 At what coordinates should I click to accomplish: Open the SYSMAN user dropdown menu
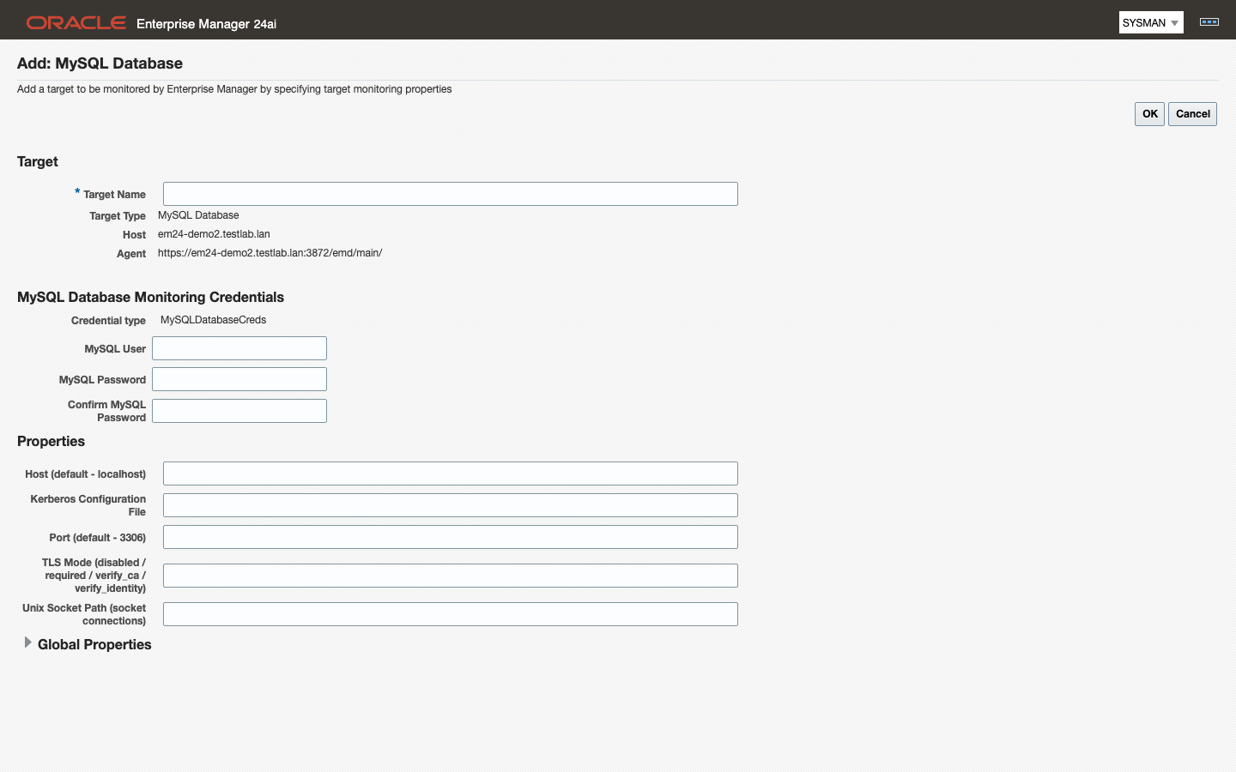point(1151,22)
